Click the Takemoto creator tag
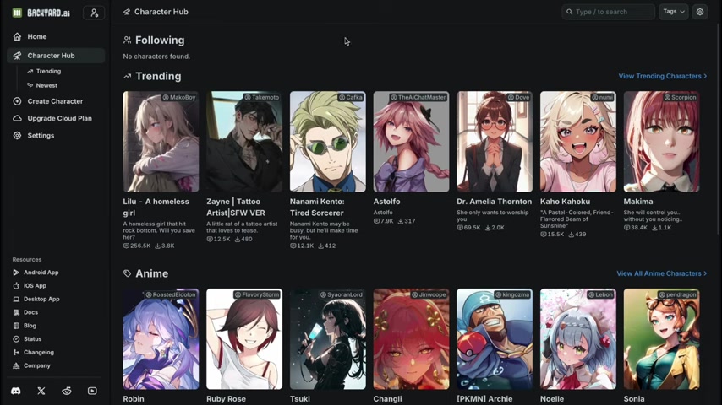The image size is (722, 405). [x=261, y=98]
